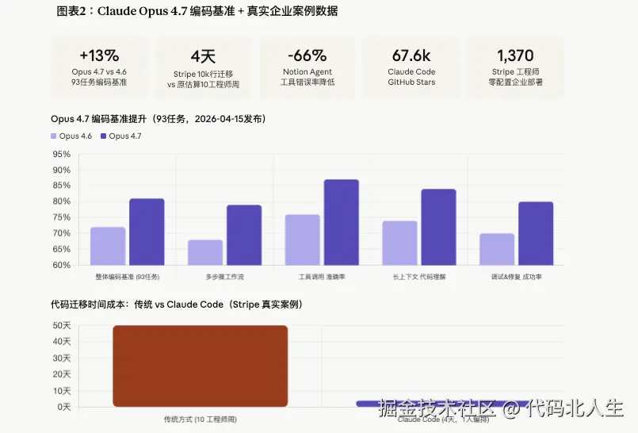638x433 pixels.
Task: Click the 95% y-axis tick label
Action: (62, 154)
